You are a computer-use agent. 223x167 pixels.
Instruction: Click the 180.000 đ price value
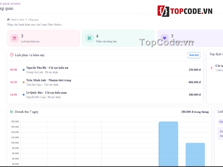(194, 94)
